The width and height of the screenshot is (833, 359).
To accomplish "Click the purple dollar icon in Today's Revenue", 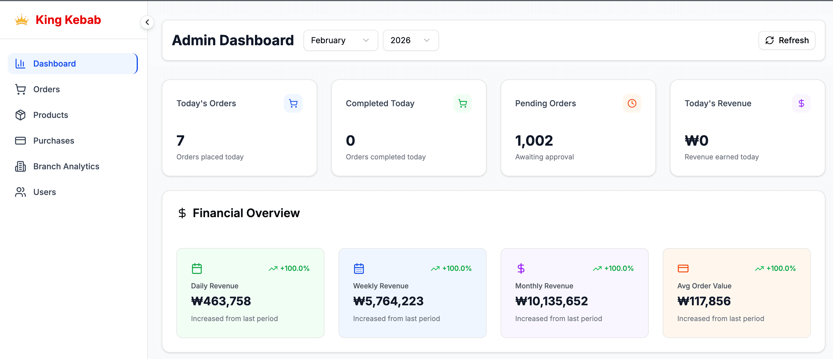I will tap(801, 103).
